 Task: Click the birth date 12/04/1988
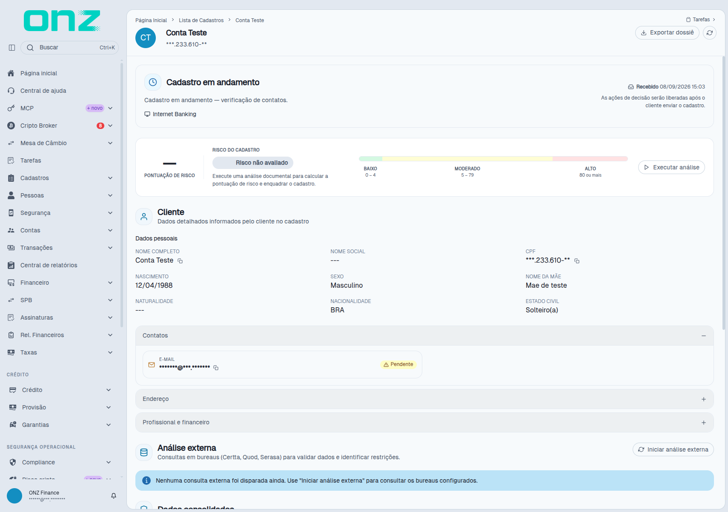tap(154, 286)
